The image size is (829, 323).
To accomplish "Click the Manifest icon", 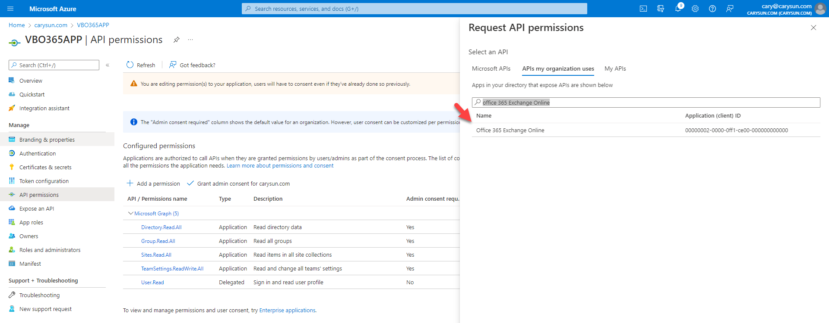I will tap(12, 264).
